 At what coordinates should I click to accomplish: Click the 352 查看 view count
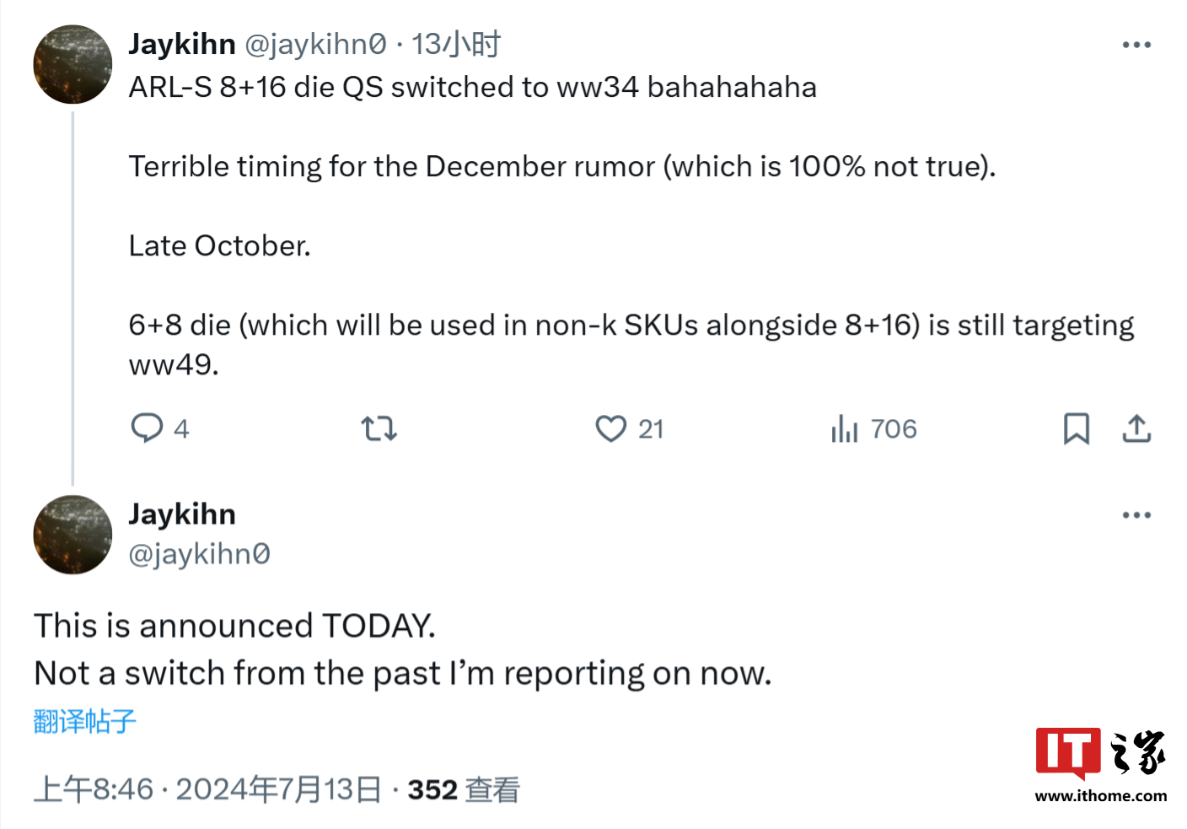[464, 789]
